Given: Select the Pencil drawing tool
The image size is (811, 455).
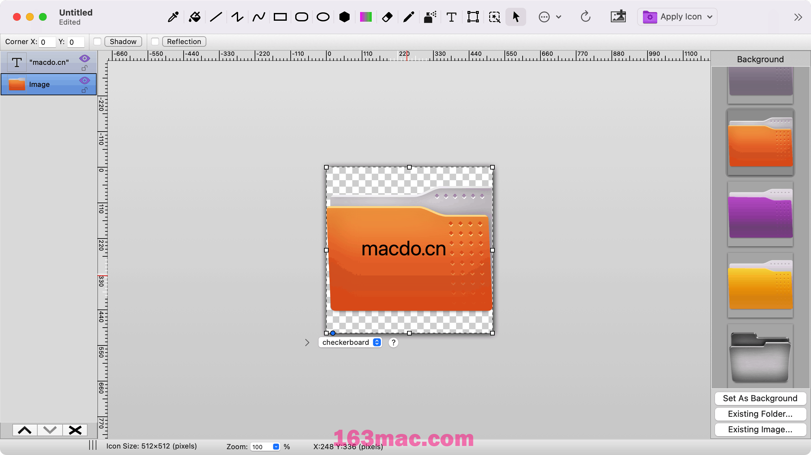Looking at the screenshot, I should pyautogui.click(x=409, y=17).
